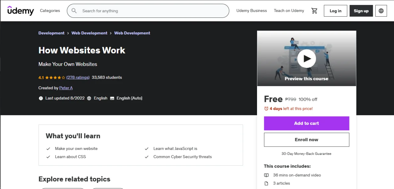Focus the Search for anything field
This screenshot has height=189, width=394.
click(x=148, y=11)
